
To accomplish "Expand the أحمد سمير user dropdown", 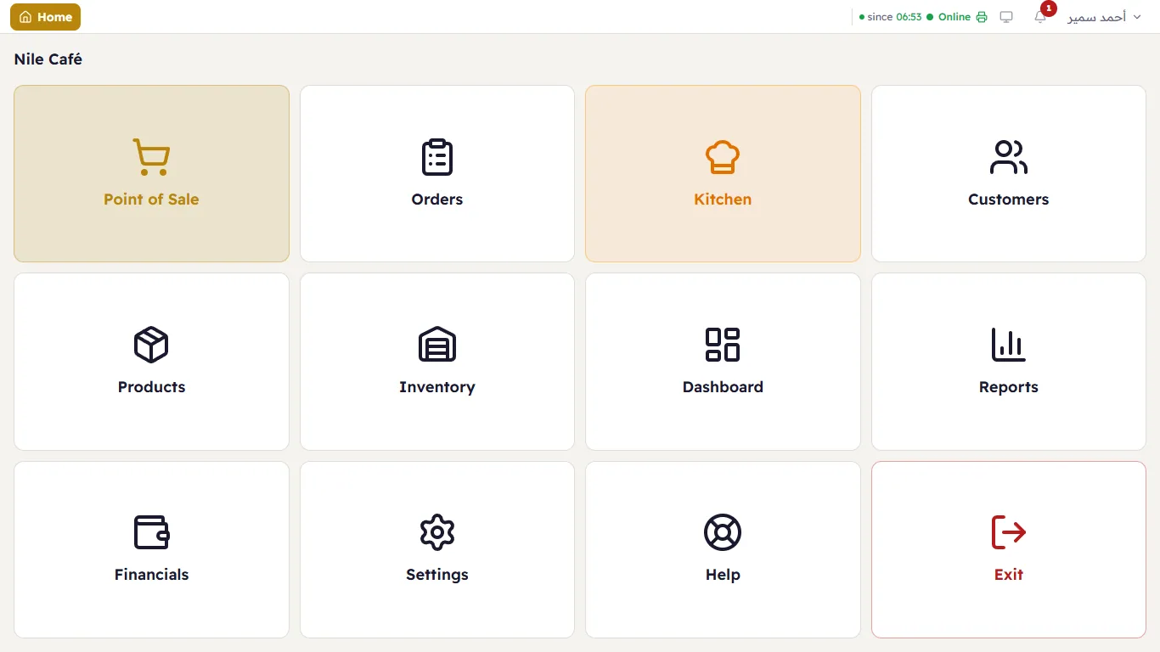I will tap(1104, 17).
